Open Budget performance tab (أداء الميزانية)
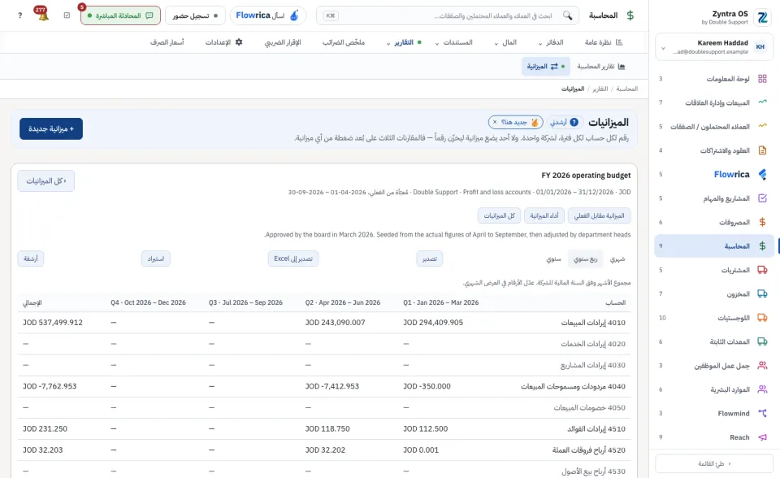 pos(544,215)
